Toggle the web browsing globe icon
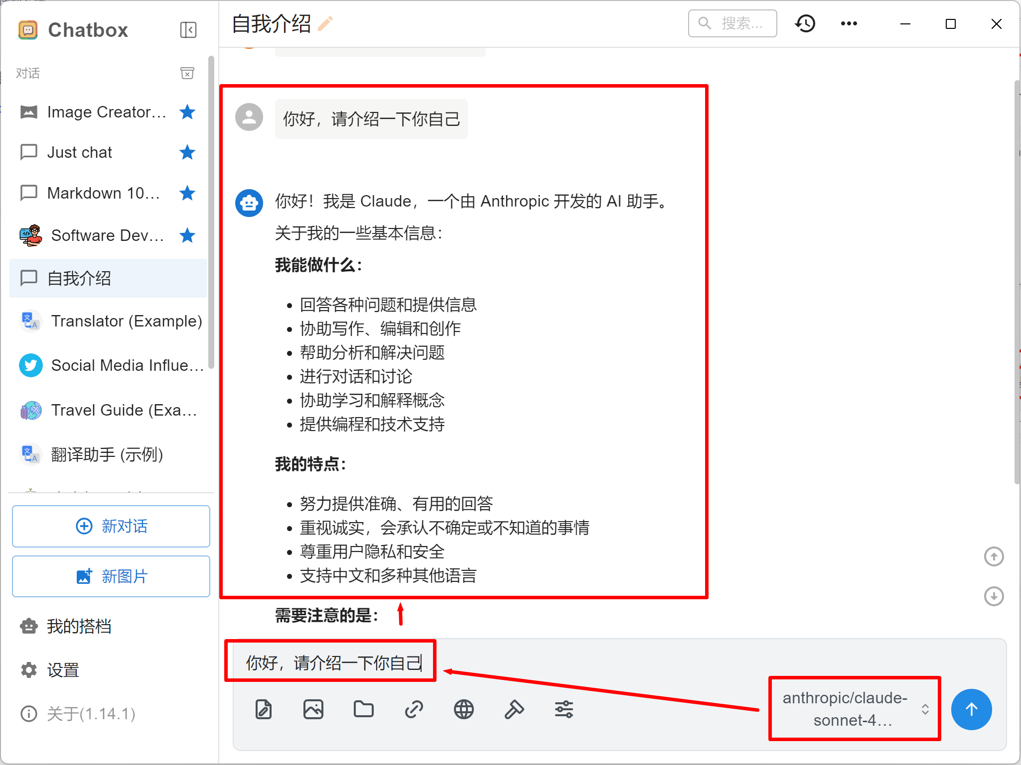This screenshot has width=1021, height=765. (x=464, y=709)
